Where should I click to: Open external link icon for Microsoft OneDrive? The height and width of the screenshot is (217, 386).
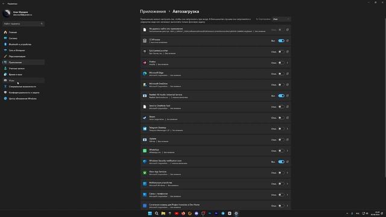[x=287, y=84]
